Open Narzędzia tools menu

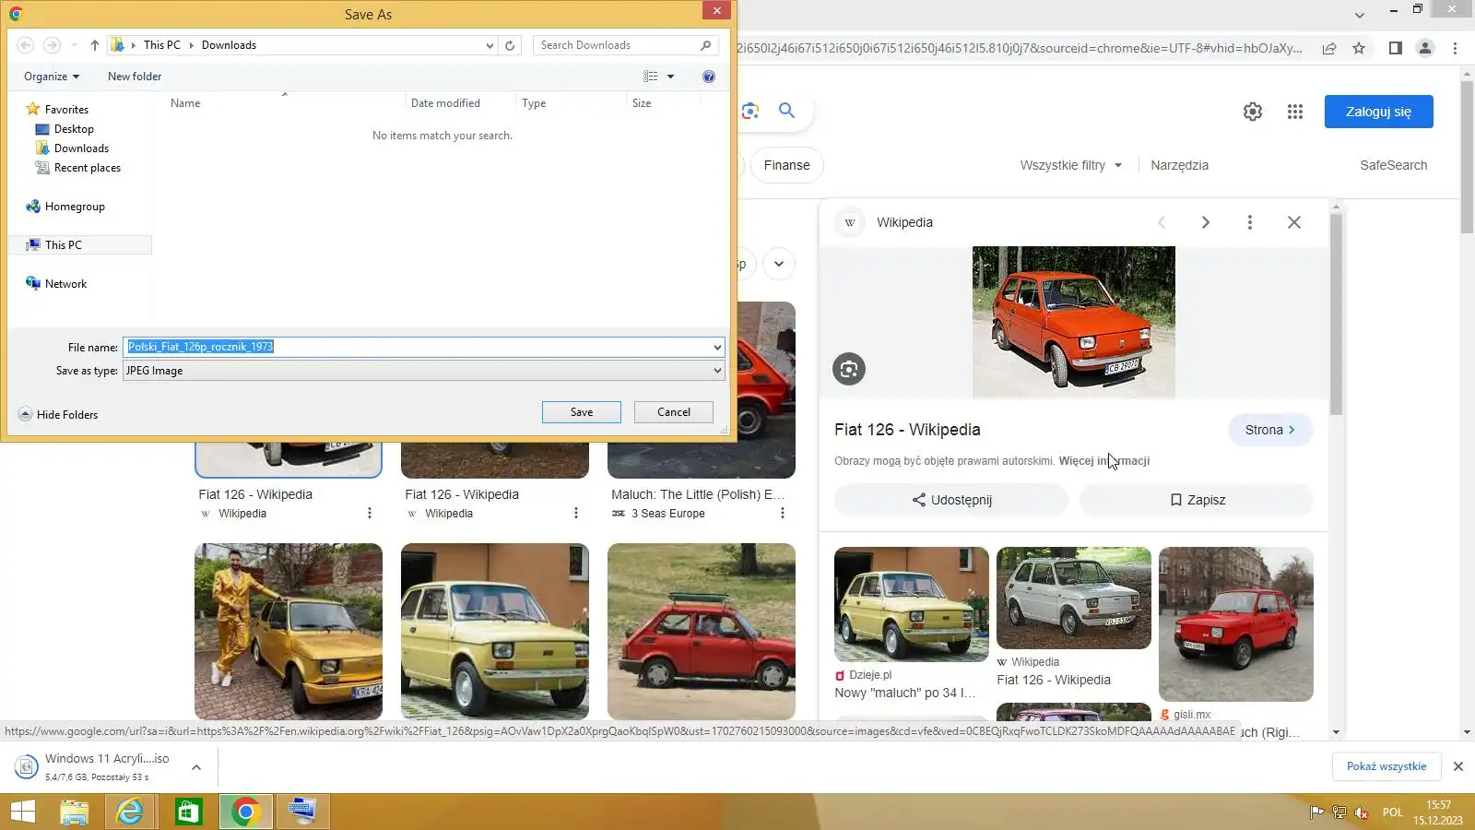pyautogui.click(x=1179, y=165)
